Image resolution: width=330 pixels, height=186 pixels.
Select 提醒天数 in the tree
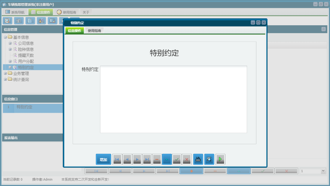coord(26,55)
